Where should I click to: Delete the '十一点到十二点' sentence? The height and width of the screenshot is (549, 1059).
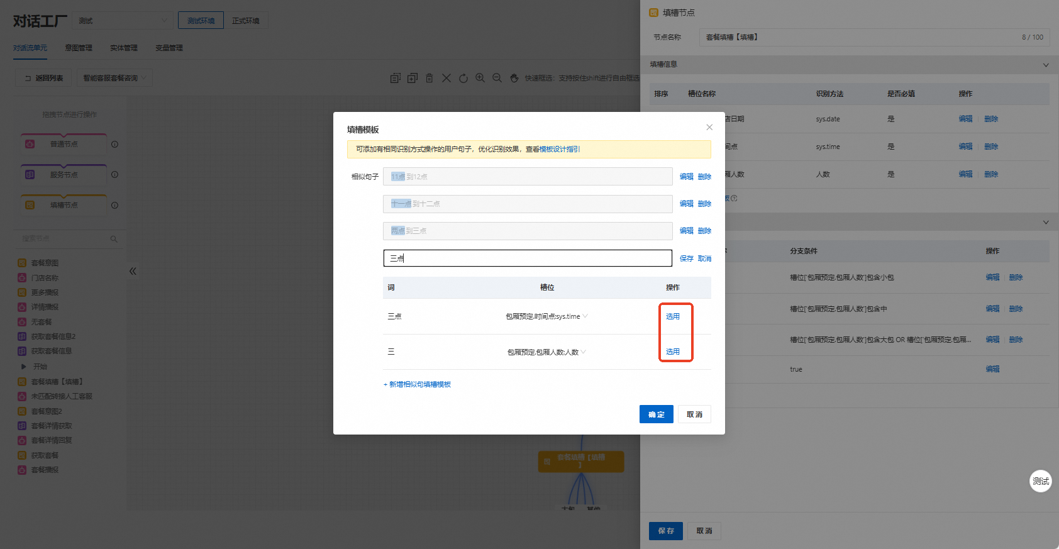[x=704, y=204]
